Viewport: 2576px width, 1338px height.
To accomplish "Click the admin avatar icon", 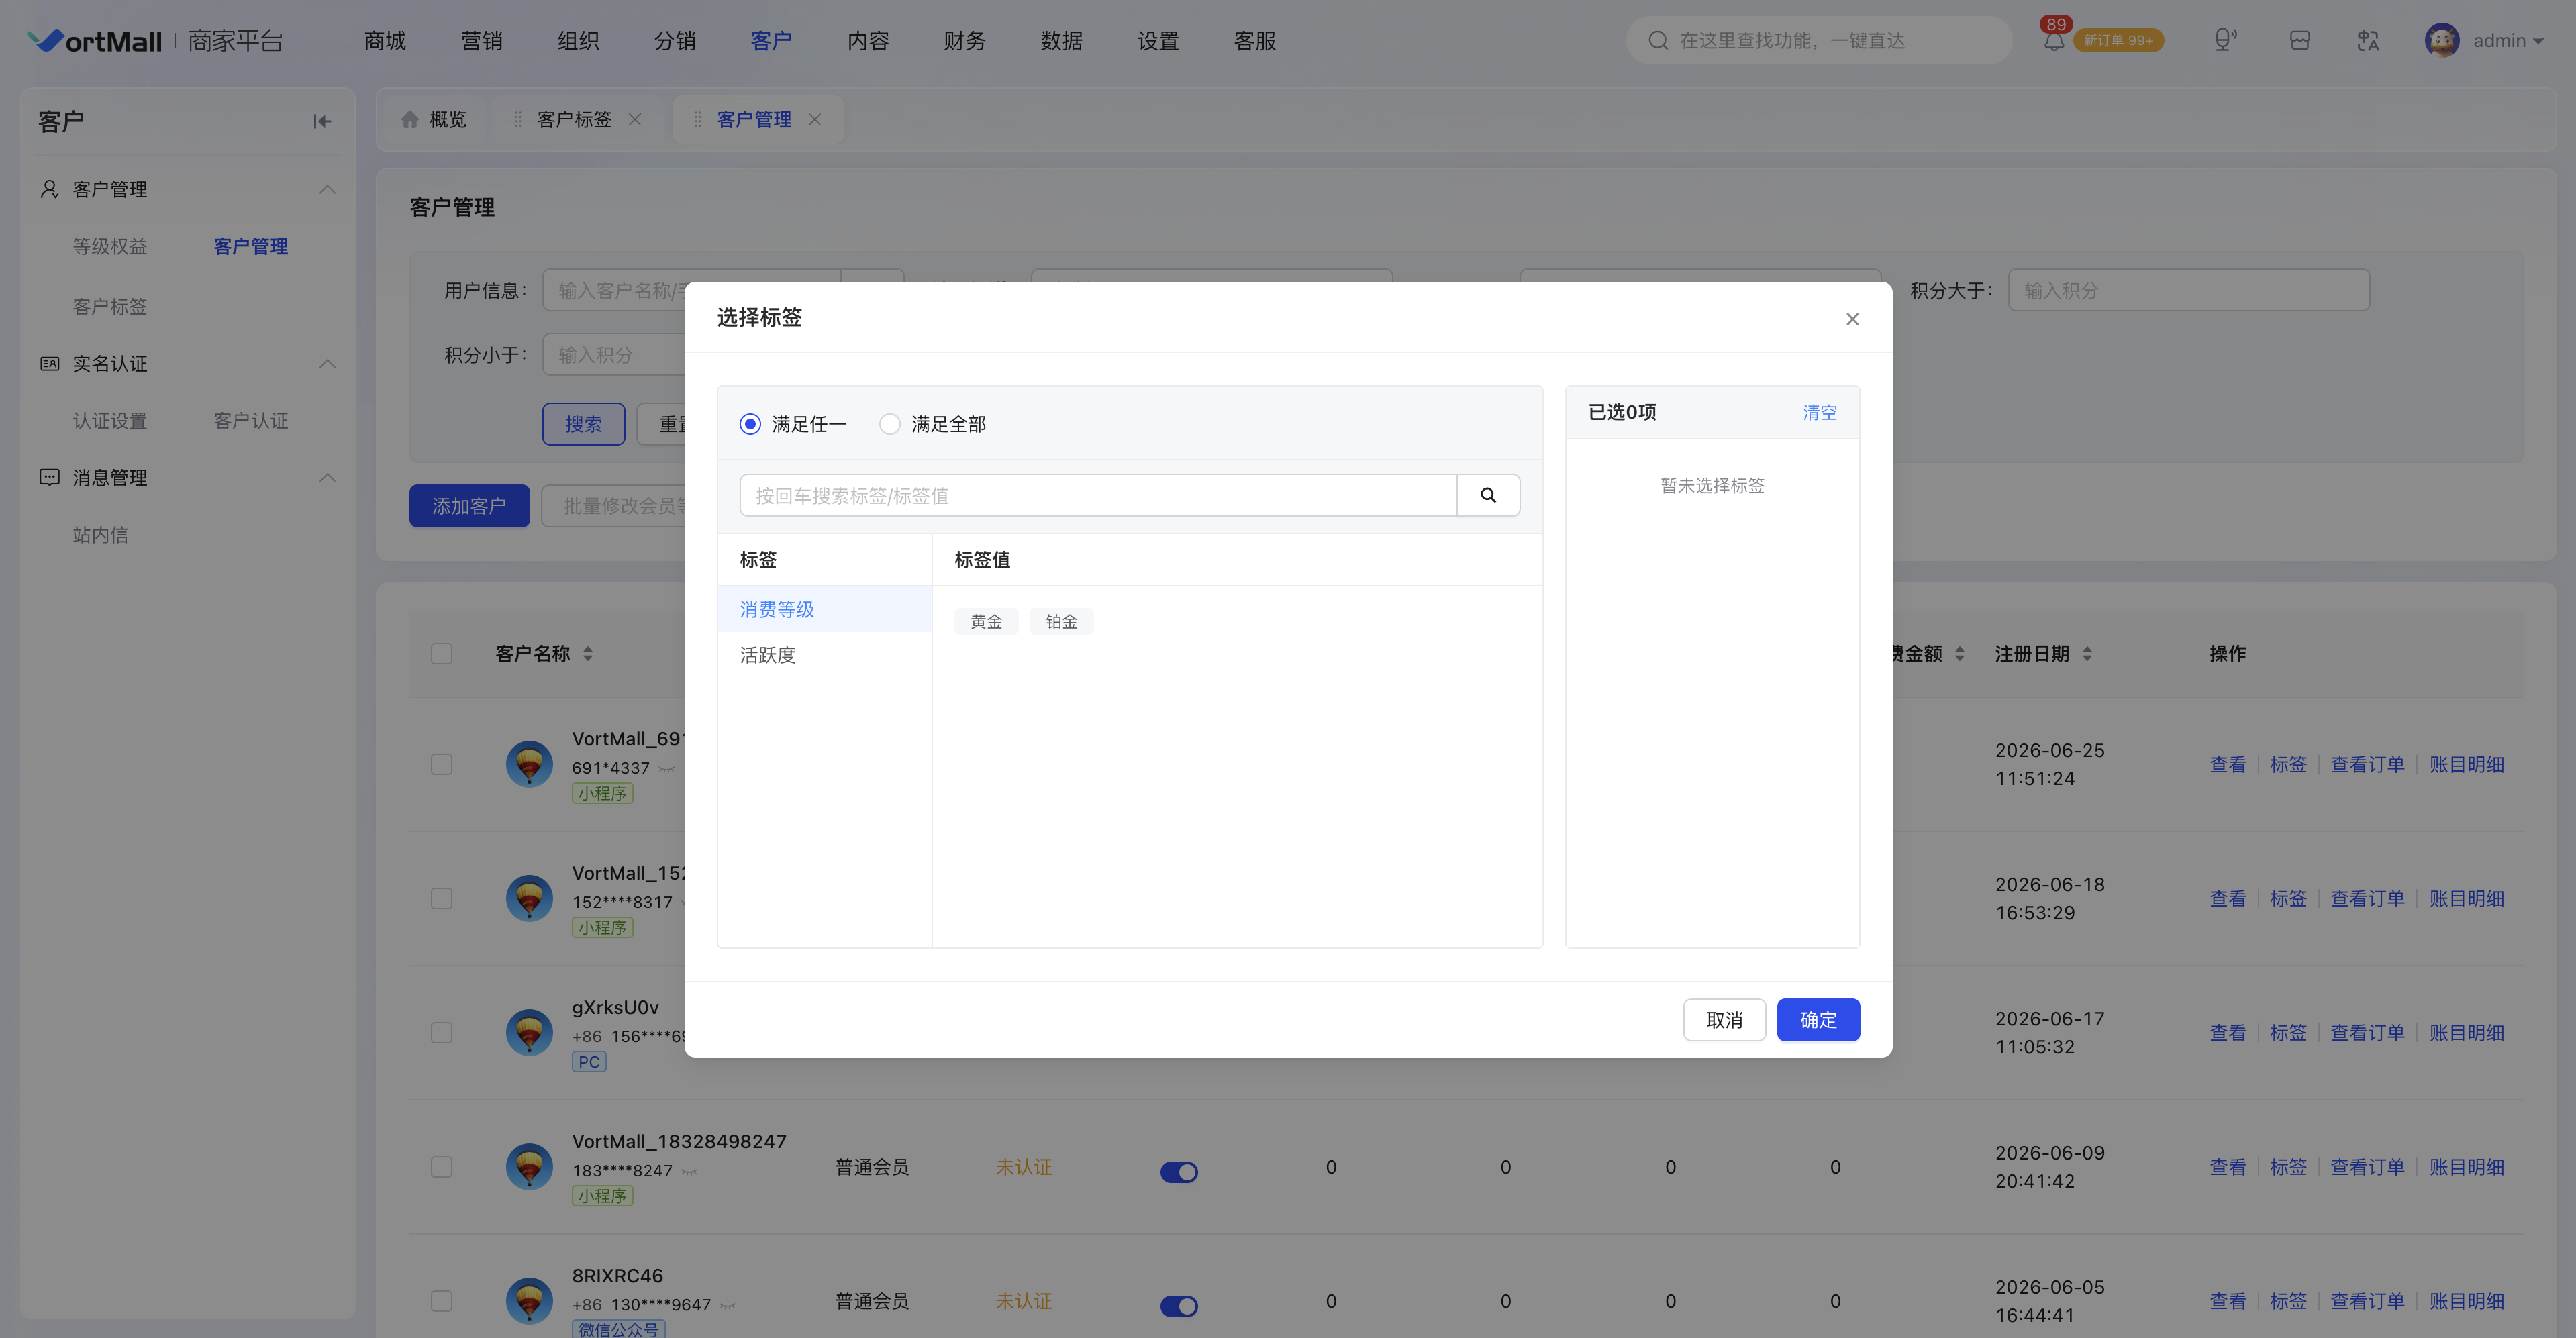I will pos(2441,40).
